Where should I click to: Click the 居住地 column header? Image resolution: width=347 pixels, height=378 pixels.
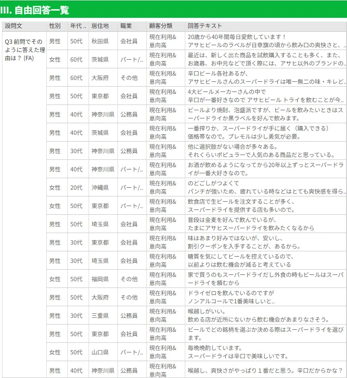click(100, 26)
